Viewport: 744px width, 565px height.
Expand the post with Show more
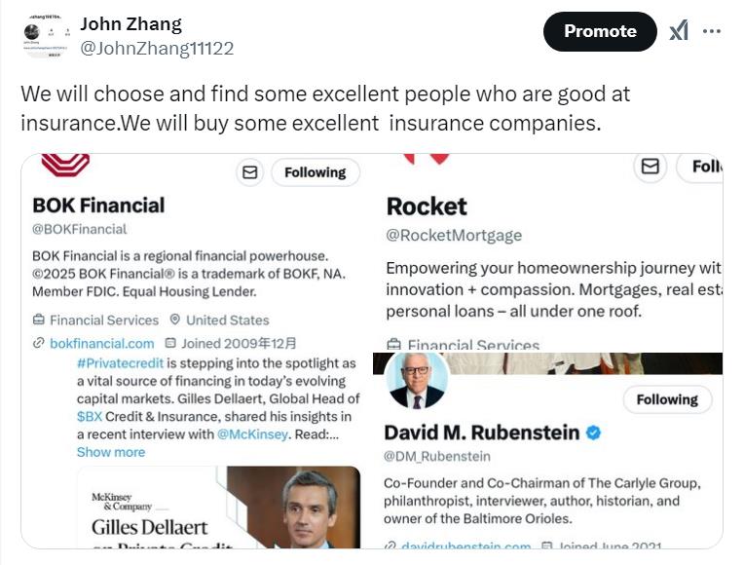pyautogui.click(x=111, y=452)
